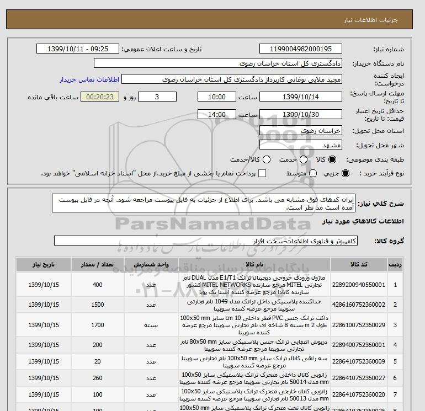Select the کالا/خدمت category radio button

click(267, 159)
